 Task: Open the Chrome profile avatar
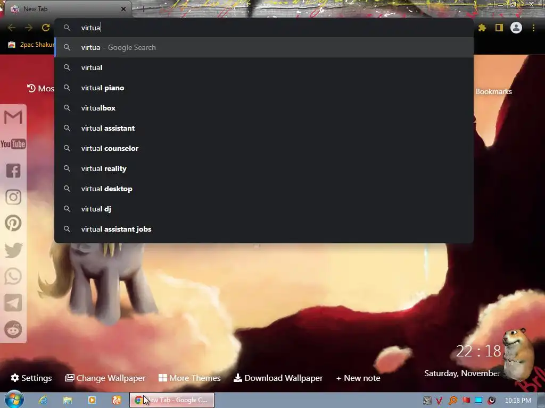click(516, 28)
